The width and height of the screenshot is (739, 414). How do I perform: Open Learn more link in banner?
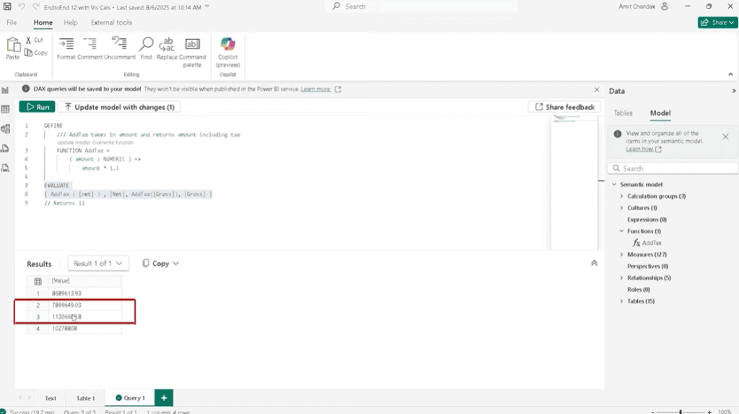[x=315, y=89]
